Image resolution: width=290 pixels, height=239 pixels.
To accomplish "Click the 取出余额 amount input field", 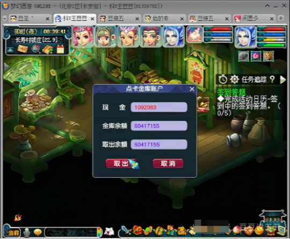I will (159, 144).
